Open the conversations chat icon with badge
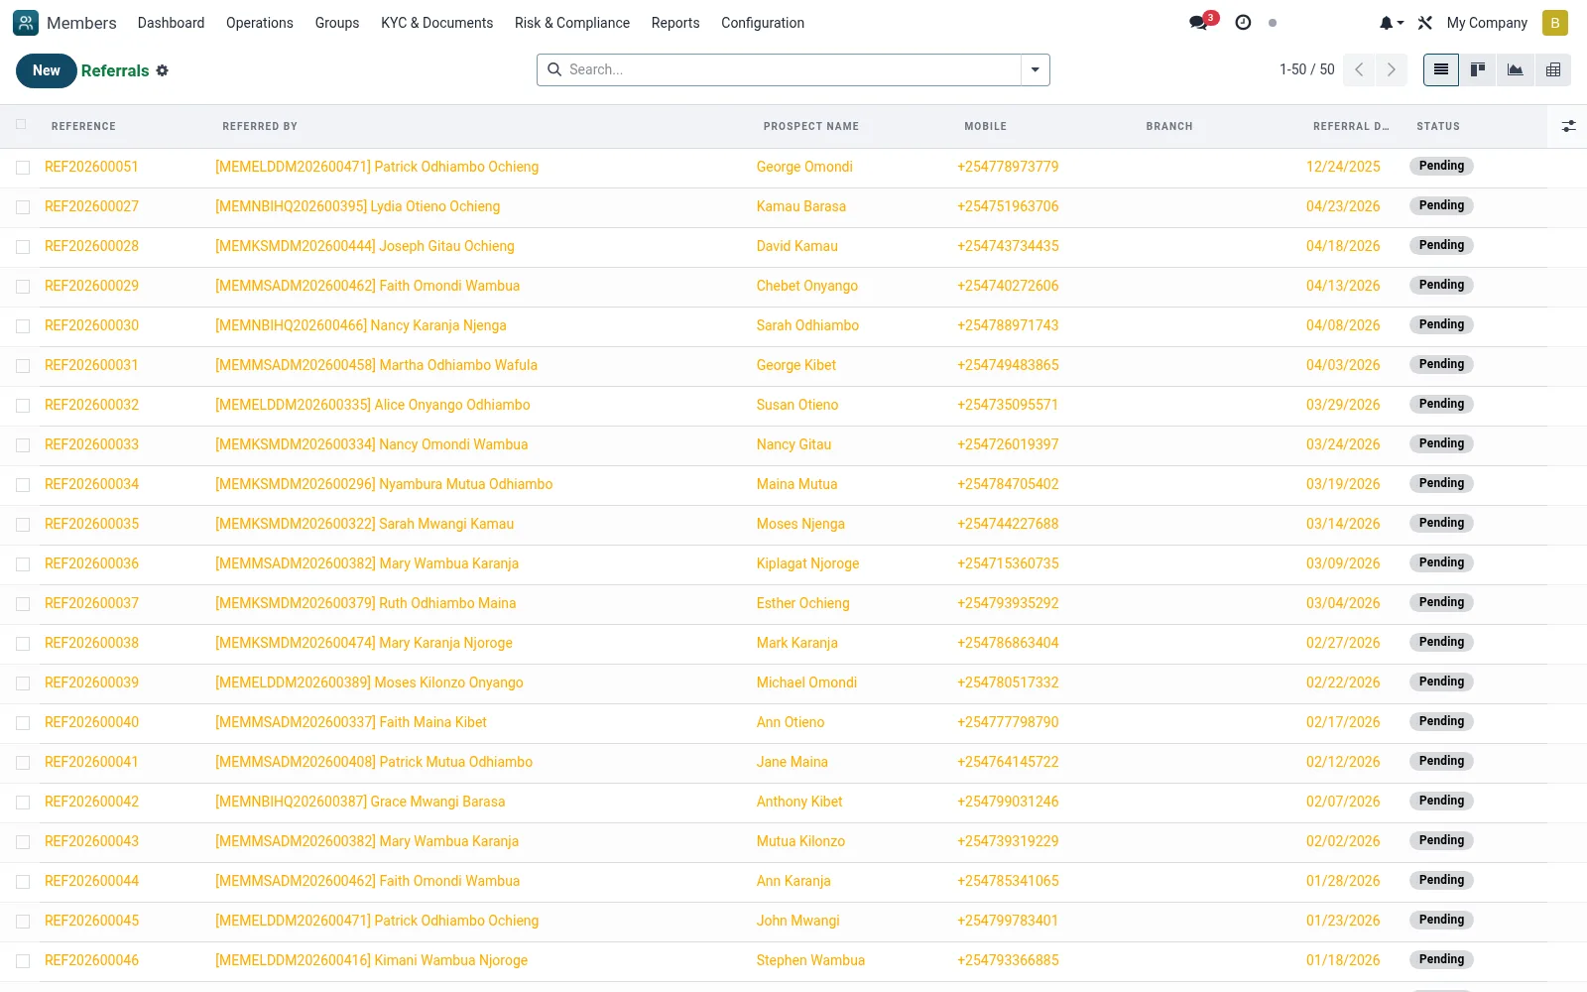Image resolution: width=1587 pixels, height=992 pixels. pyautogui.click(x=1200, y=23)
